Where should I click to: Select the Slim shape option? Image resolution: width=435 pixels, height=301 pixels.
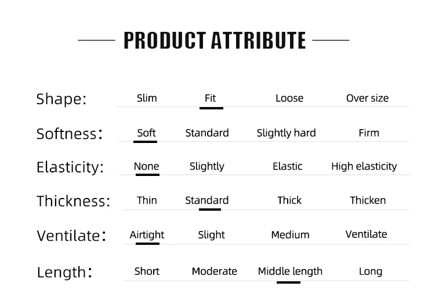pyautogui.click(x=147, y=98)
